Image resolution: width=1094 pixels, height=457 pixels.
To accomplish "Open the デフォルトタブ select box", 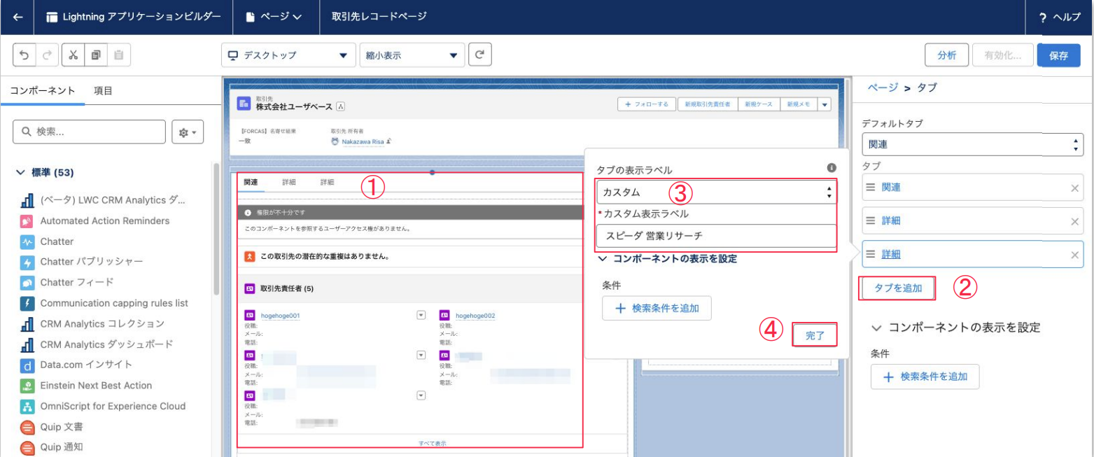I will point(972,146).
